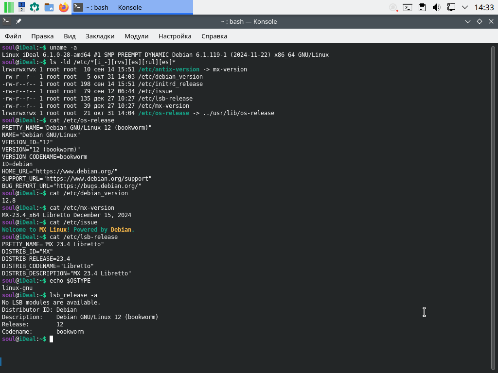The width and height of the screenshot is (498, 373).
Task: Click the "cat /etc/debian_version" command
Action: 89,193
